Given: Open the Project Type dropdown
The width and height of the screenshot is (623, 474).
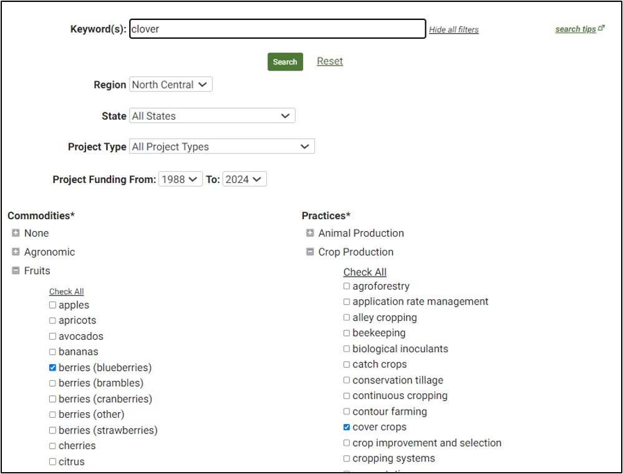Looking at the screenshot, I should tap(221, 147).
